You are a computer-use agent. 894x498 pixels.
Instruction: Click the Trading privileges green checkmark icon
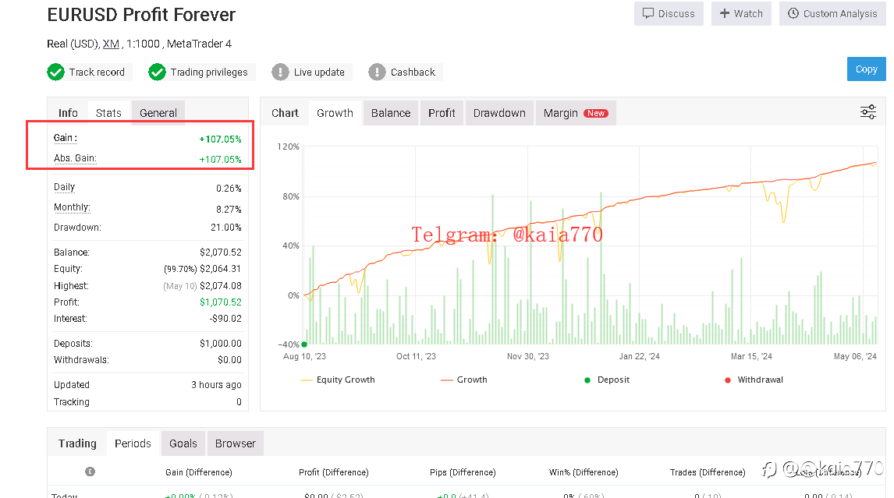pyautogui.click(x=157, y=72)
